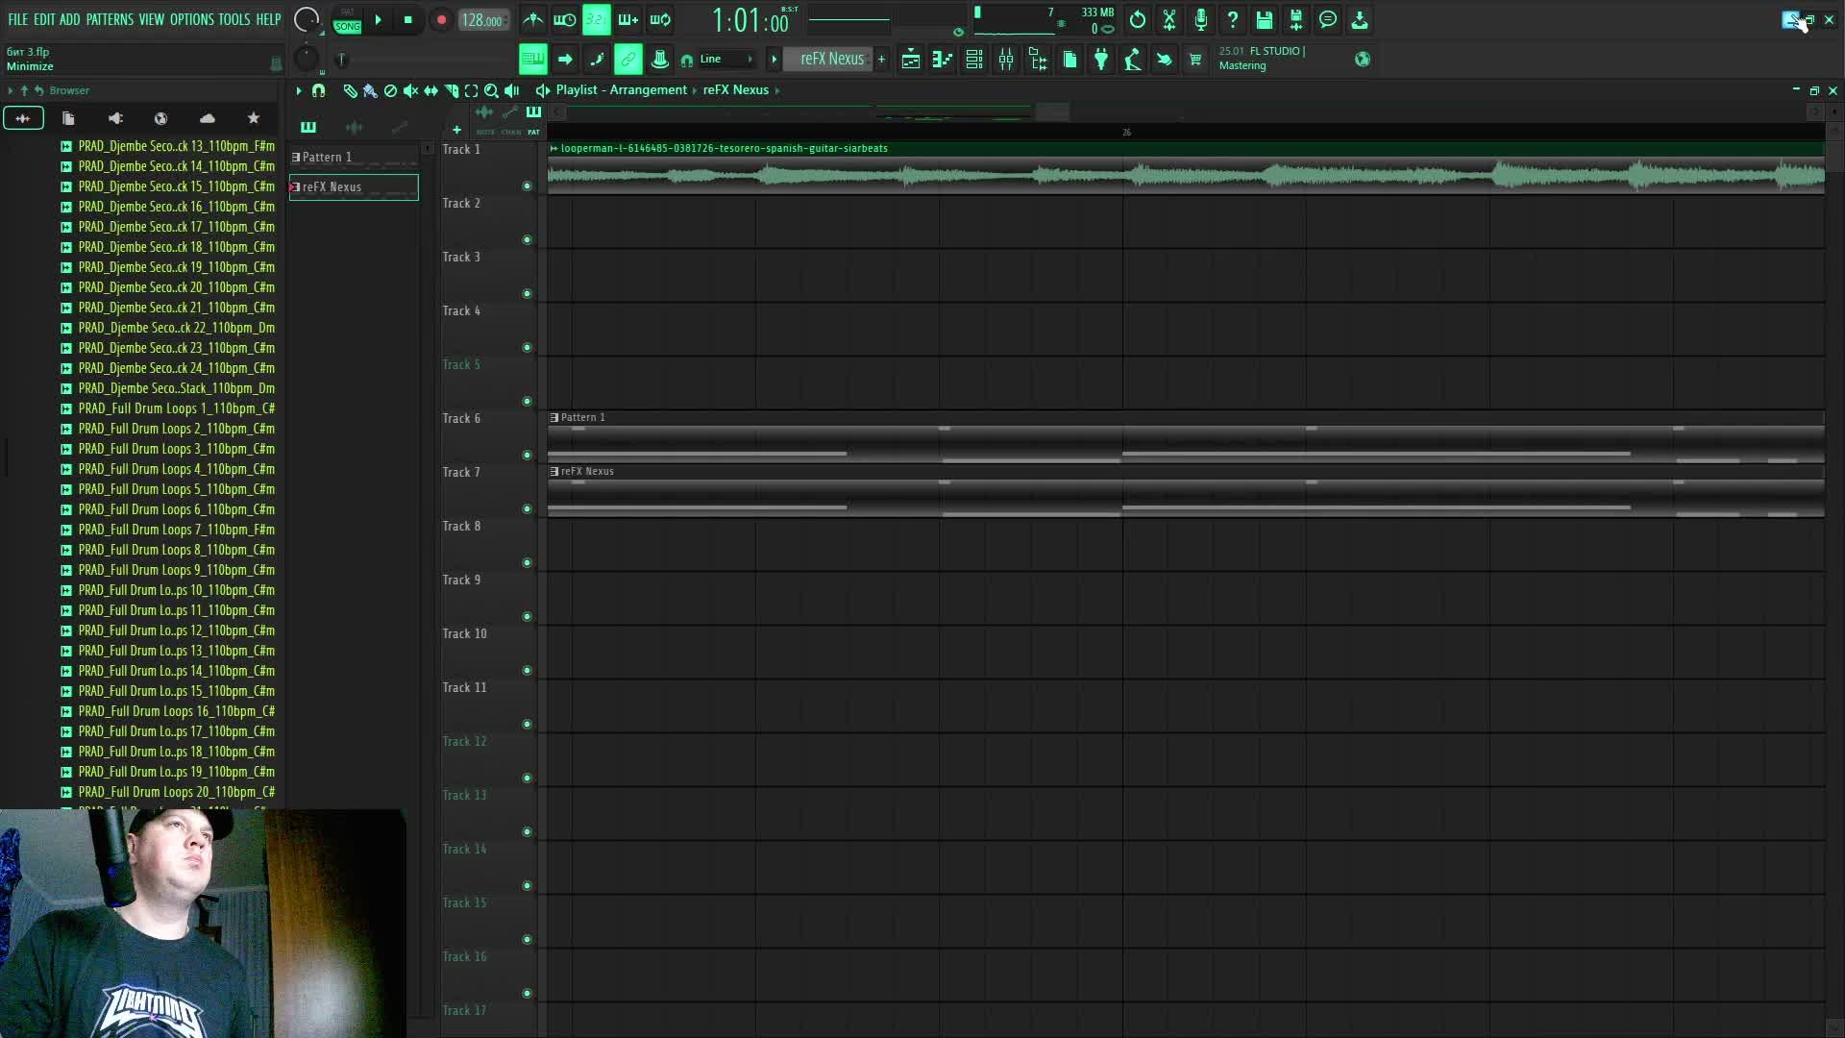Collapse the Browser header arrow
The height and width of the screenshot is (1038, 1845).
click(10, 90)
